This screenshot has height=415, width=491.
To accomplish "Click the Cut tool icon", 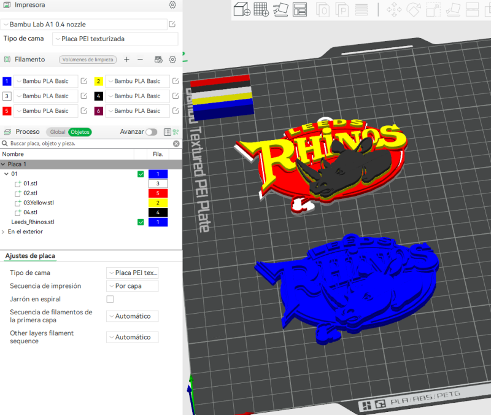I will tap(472, 10).
